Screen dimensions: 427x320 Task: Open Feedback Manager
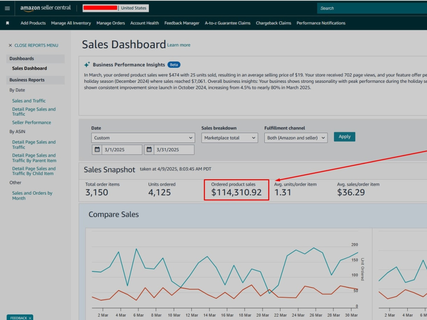point(181,23)
